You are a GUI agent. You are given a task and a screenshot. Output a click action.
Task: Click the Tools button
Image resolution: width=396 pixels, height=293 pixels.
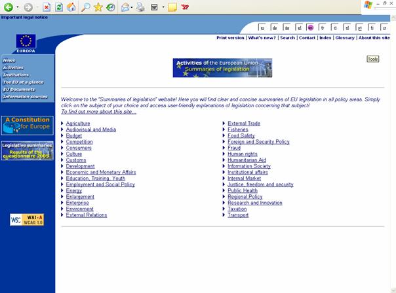click(x=373, y=59)
